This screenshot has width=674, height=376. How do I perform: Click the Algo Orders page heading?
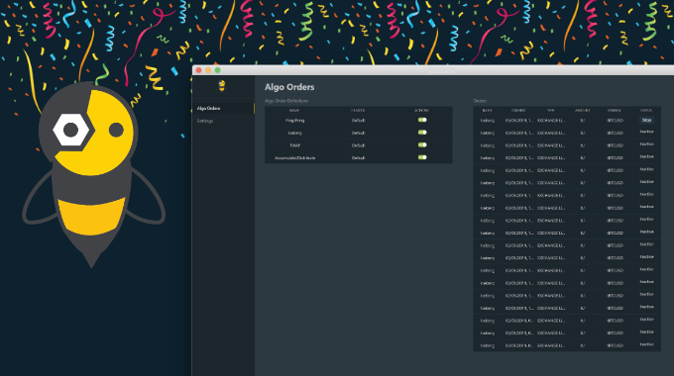[x=289, y=87]
